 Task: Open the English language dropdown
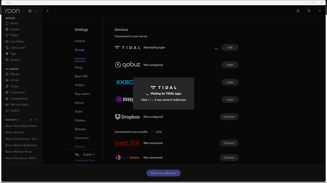89,155
